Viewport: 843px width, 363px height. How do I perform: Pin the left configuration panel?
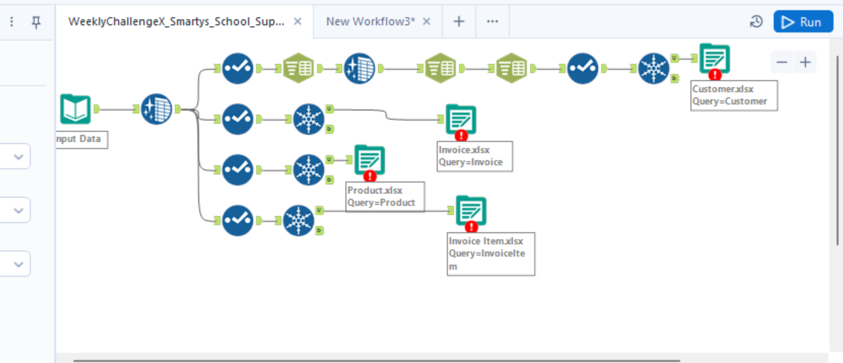point(37,22)
